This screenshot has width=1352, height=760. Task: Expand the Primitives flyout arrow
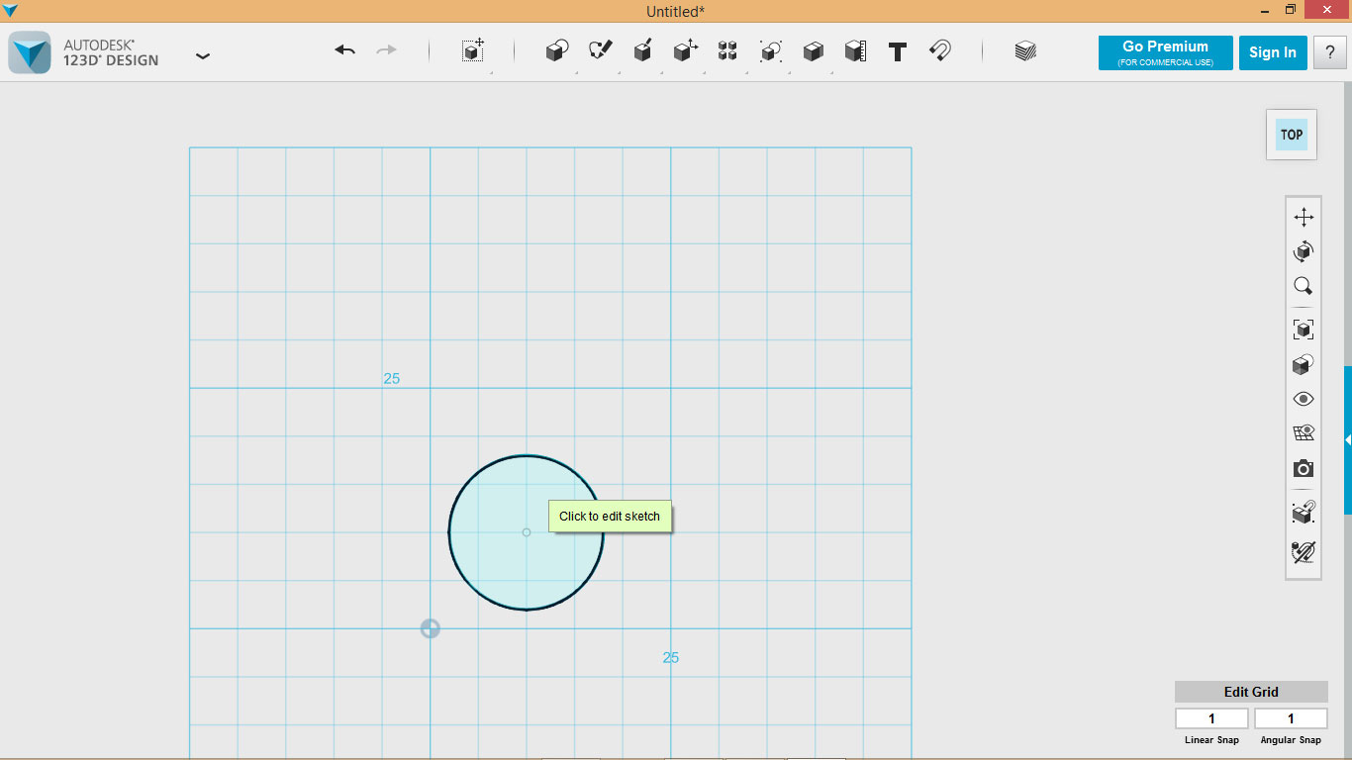[x=577, y=73]
